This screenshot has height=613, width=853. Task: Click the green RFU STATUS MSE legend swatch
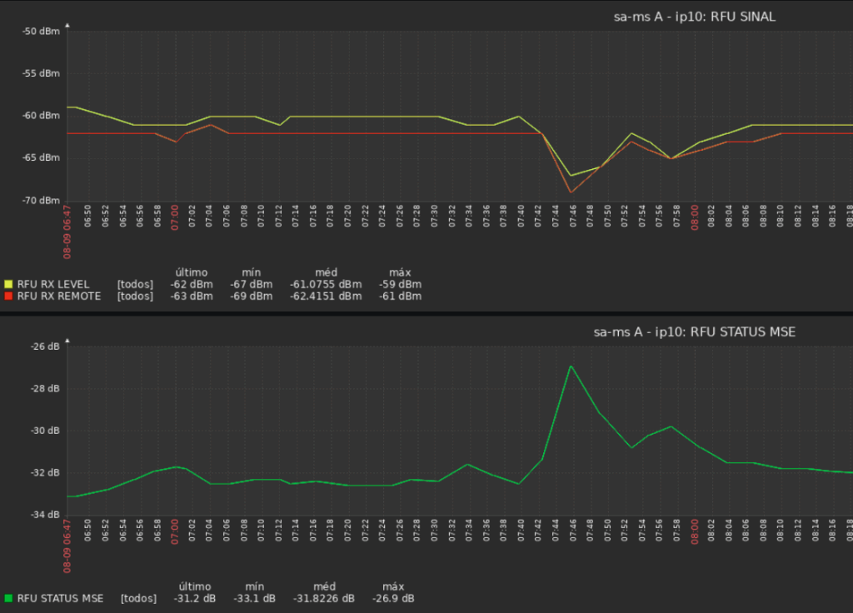click(8, 598)
